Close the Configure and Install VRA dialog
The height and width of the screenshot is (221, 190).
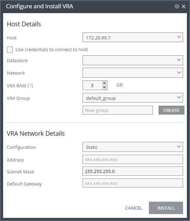pos(183,6)
